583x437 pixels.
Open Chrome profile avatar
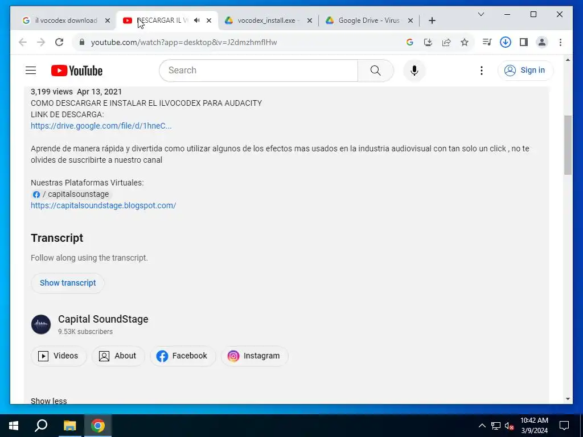click(x=542, y=42)
